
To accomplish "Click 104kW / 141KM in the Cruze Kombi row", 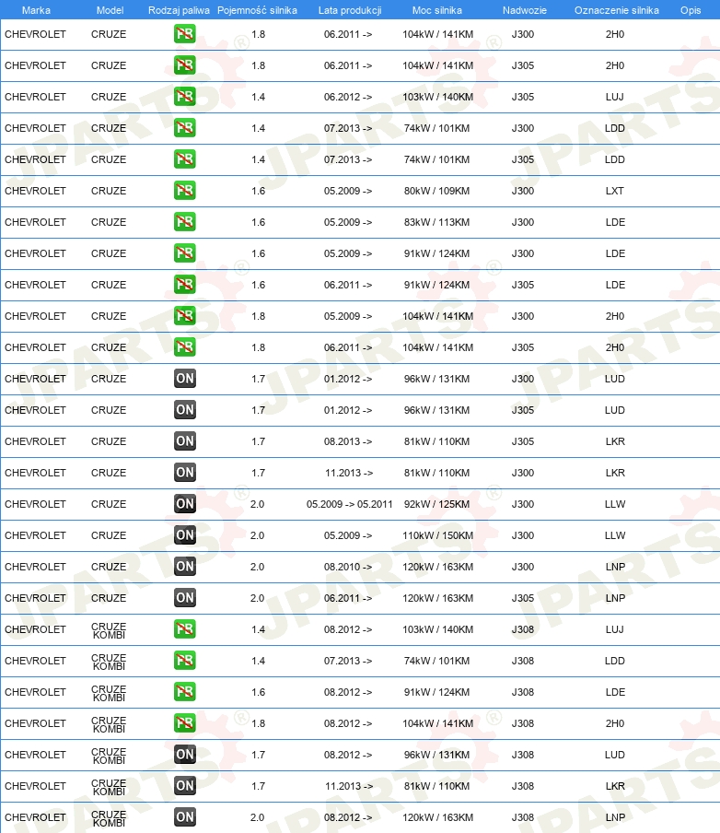I will [x=437, y=723].
